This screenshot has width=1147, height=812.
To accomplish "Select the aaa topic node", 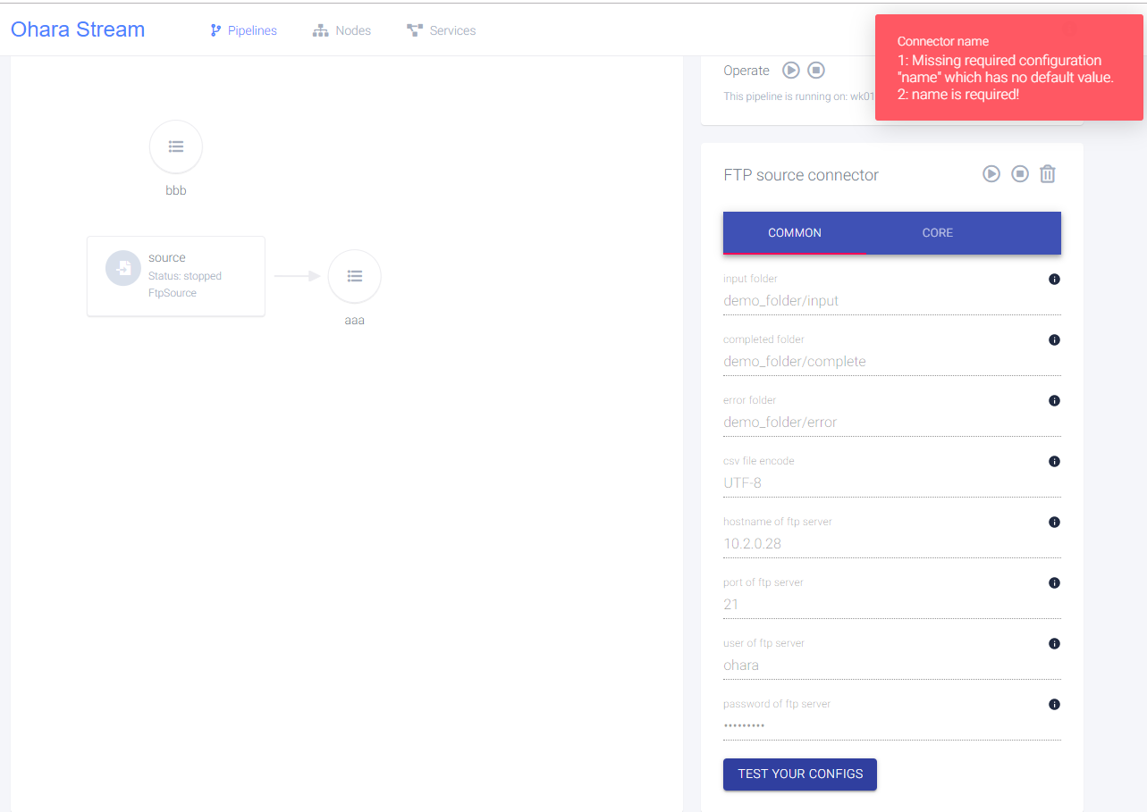I will 355,276.
